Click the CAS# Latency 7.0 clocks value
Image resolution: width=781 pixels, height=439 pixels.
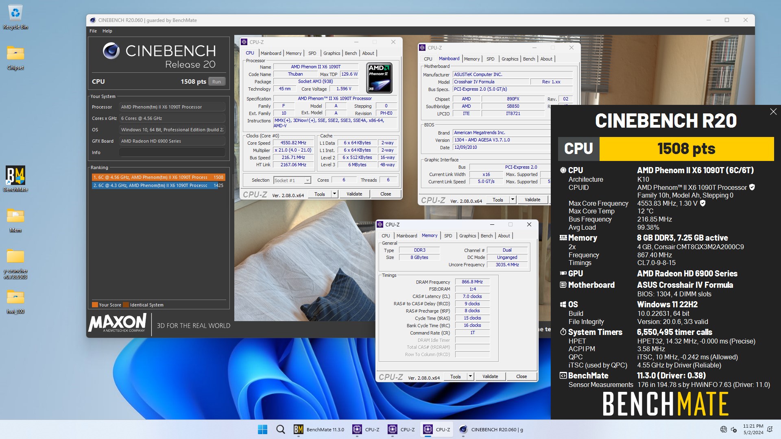(472, 296)
